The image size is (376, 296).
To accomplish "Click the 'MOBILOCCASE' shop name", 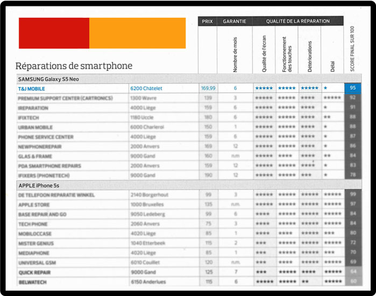I will [35, 234].
